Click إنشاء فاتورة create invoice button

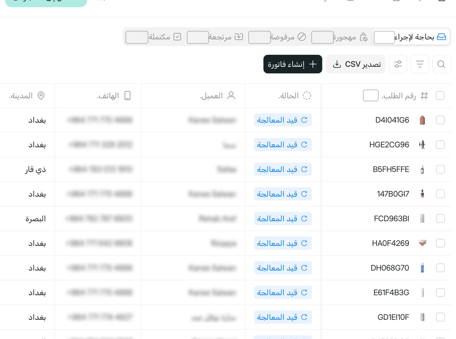(293, 64)
